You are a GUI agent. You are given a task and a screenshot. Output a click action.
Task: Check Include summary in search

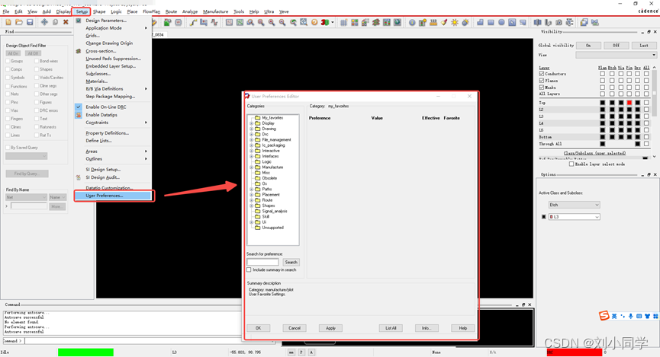click(249, 269)
